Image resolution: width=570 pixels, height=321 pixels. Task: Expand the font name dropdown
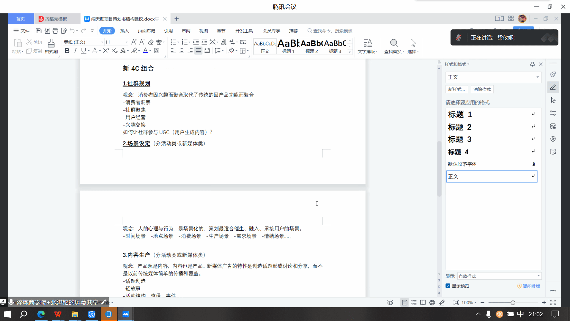102,42
